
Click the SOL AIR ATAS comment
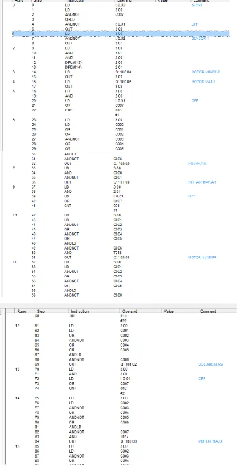tap(211, 364)
